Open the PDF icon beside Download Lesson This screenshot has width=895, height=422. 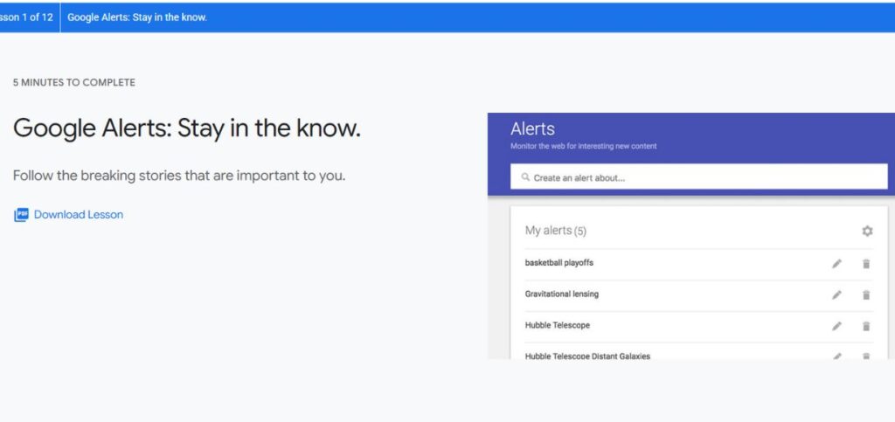21,215
